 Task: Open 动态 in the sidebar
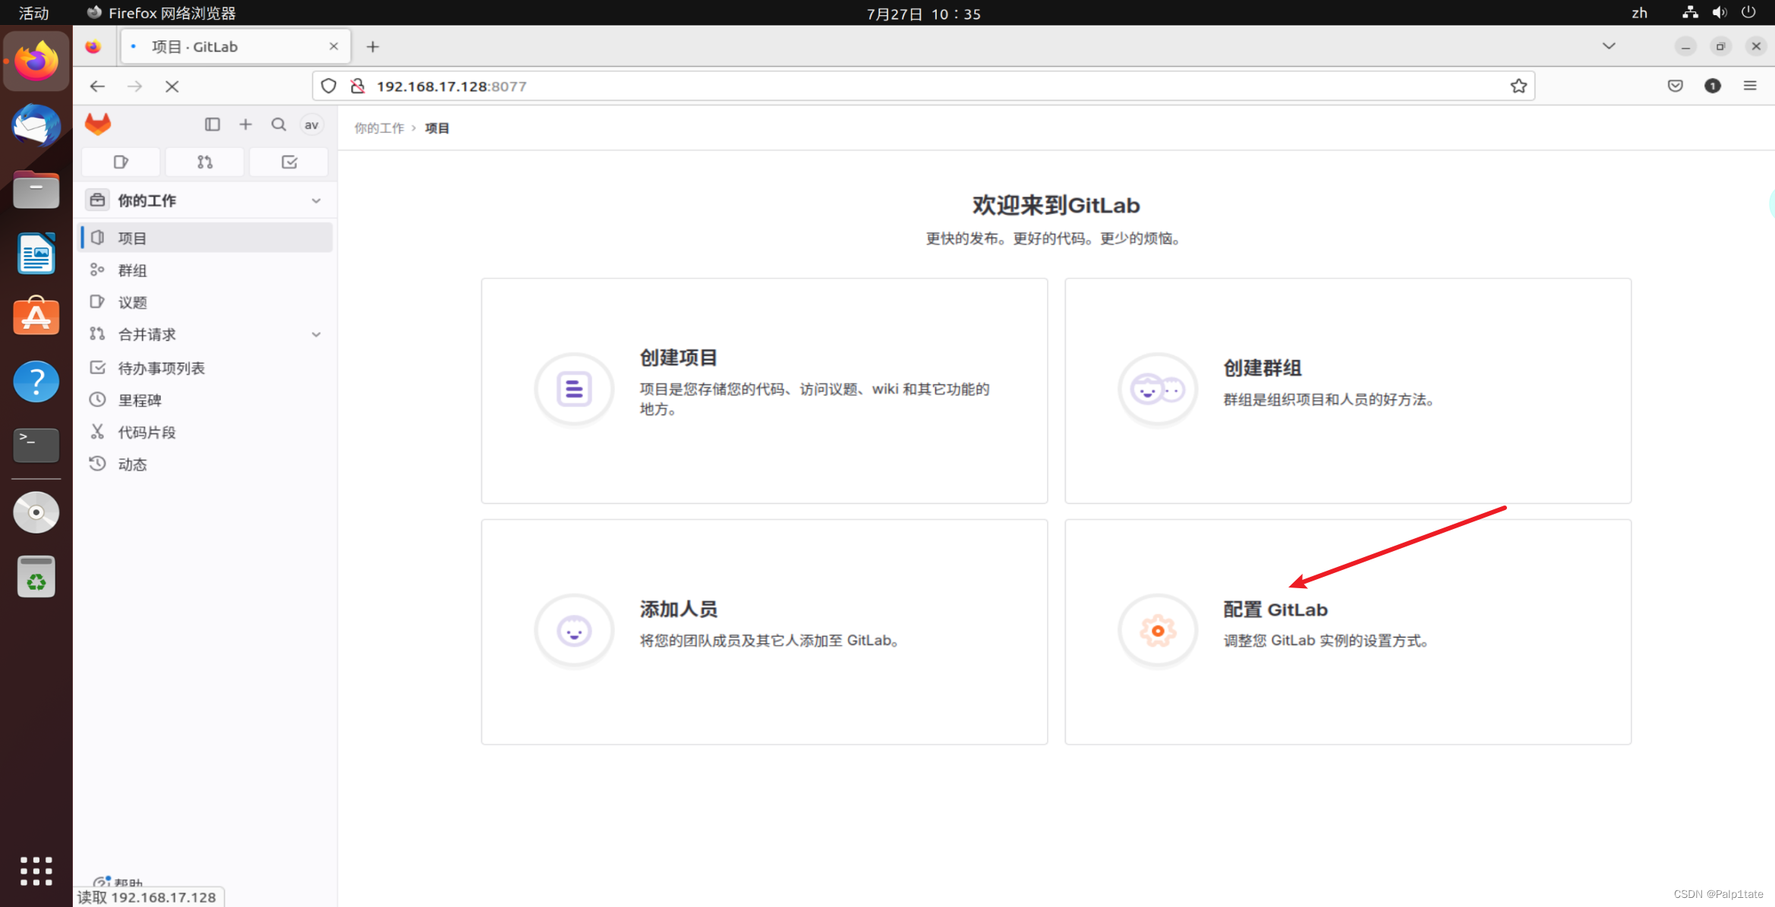coord(207,465)
